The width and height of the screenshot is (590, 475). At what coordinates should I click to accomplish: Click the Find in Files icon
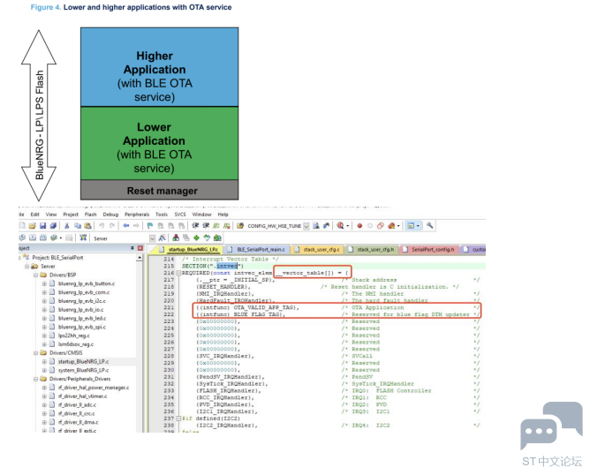coord(240,226)
